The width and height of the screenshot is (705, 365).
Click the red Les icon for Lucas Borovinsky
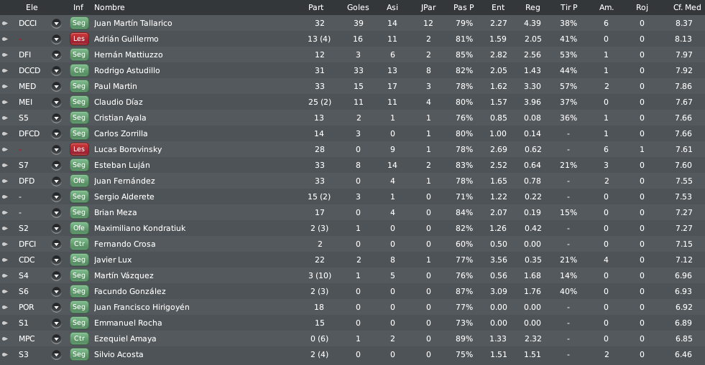(78, 149)
